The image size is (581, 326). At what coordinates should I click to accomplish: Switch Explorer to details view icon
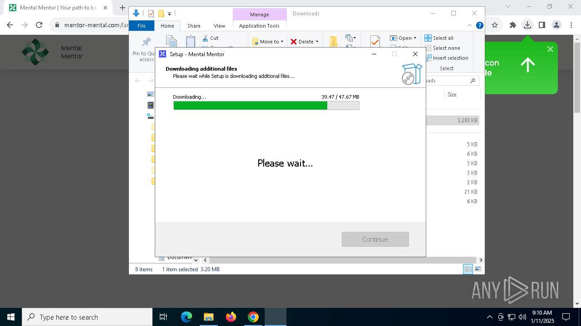pos(468,269)
